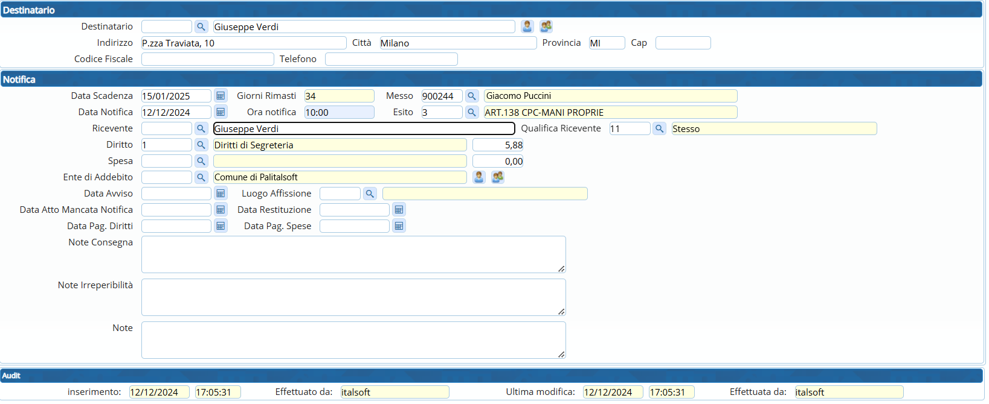The height and width of the screenshot is (404, 989).
Task: Open calendar for Data Pag. Spese
Action: tap(399, 226)
